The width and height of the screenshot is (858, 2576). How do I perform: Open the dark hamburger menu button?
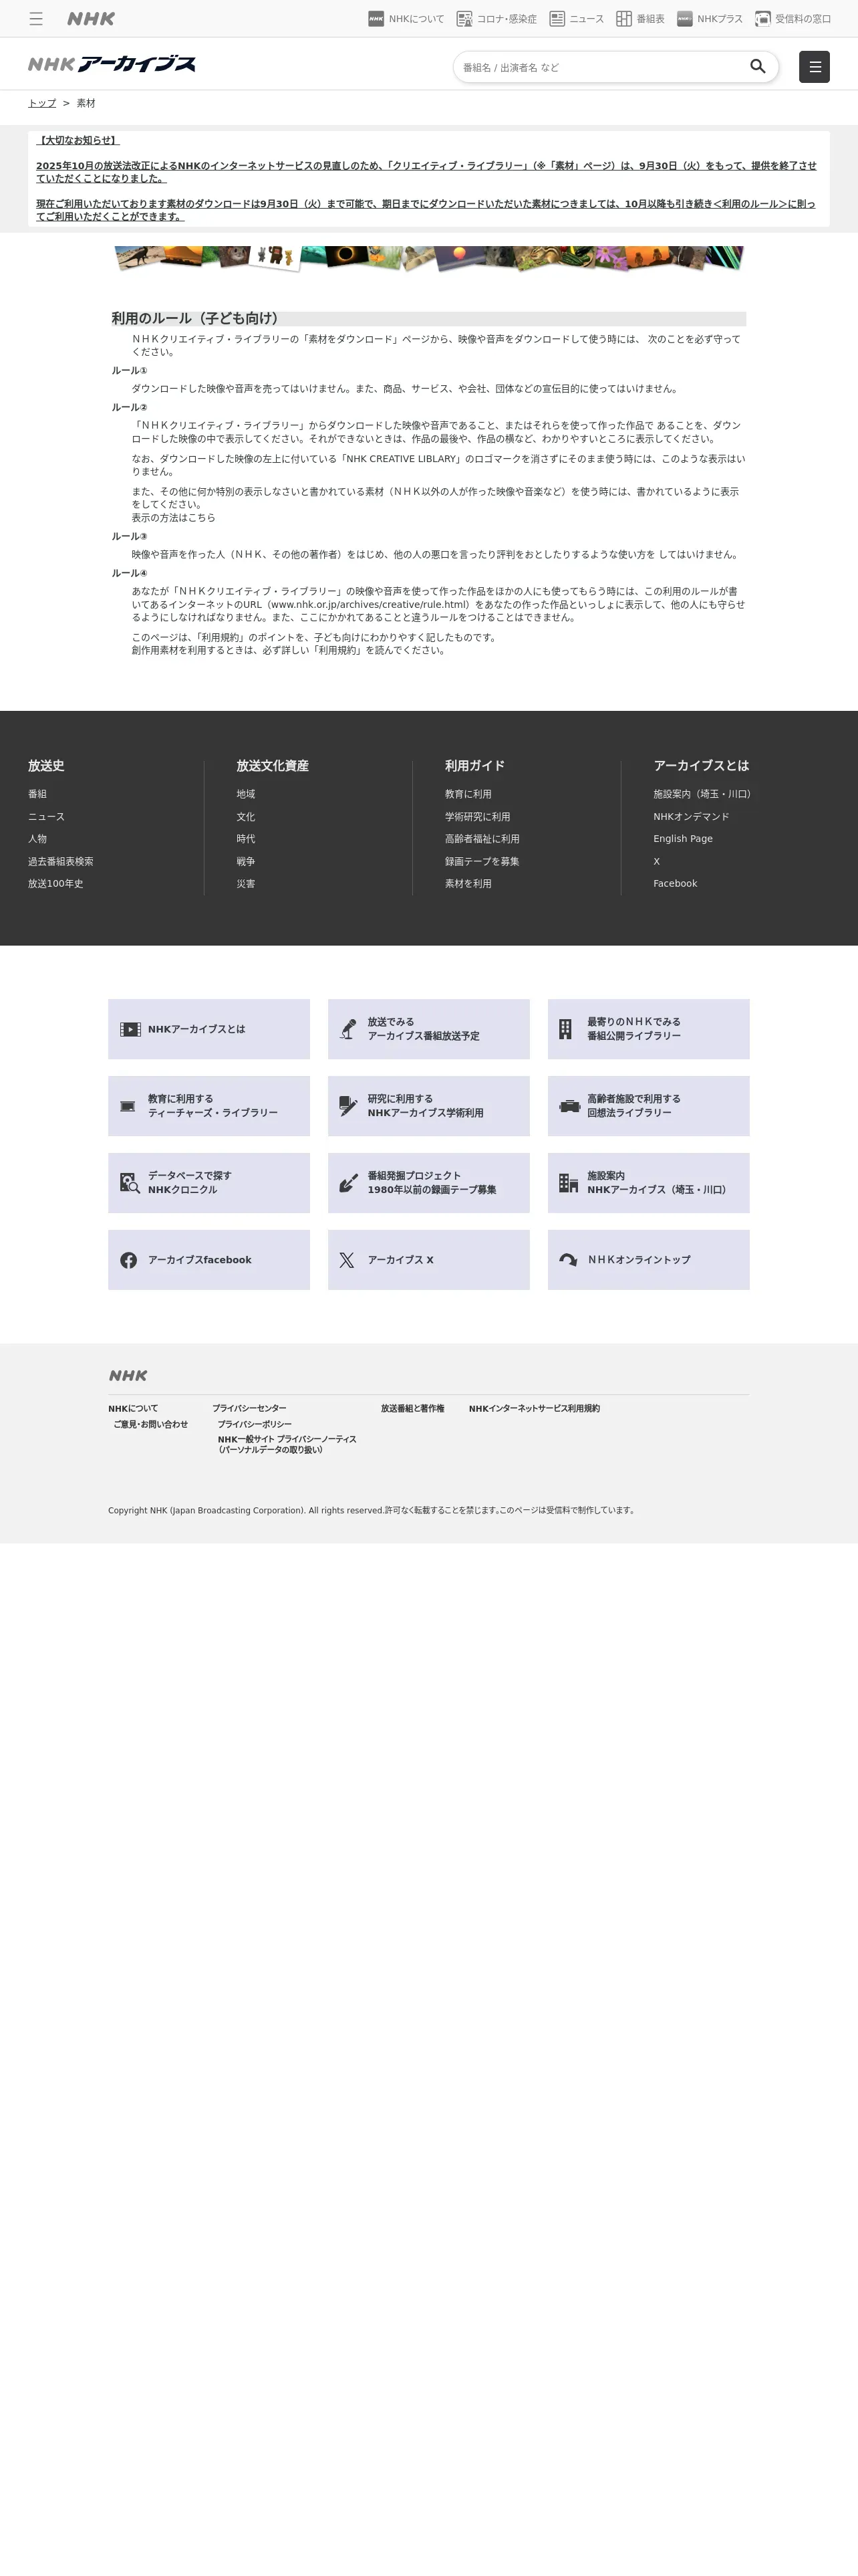814,67
